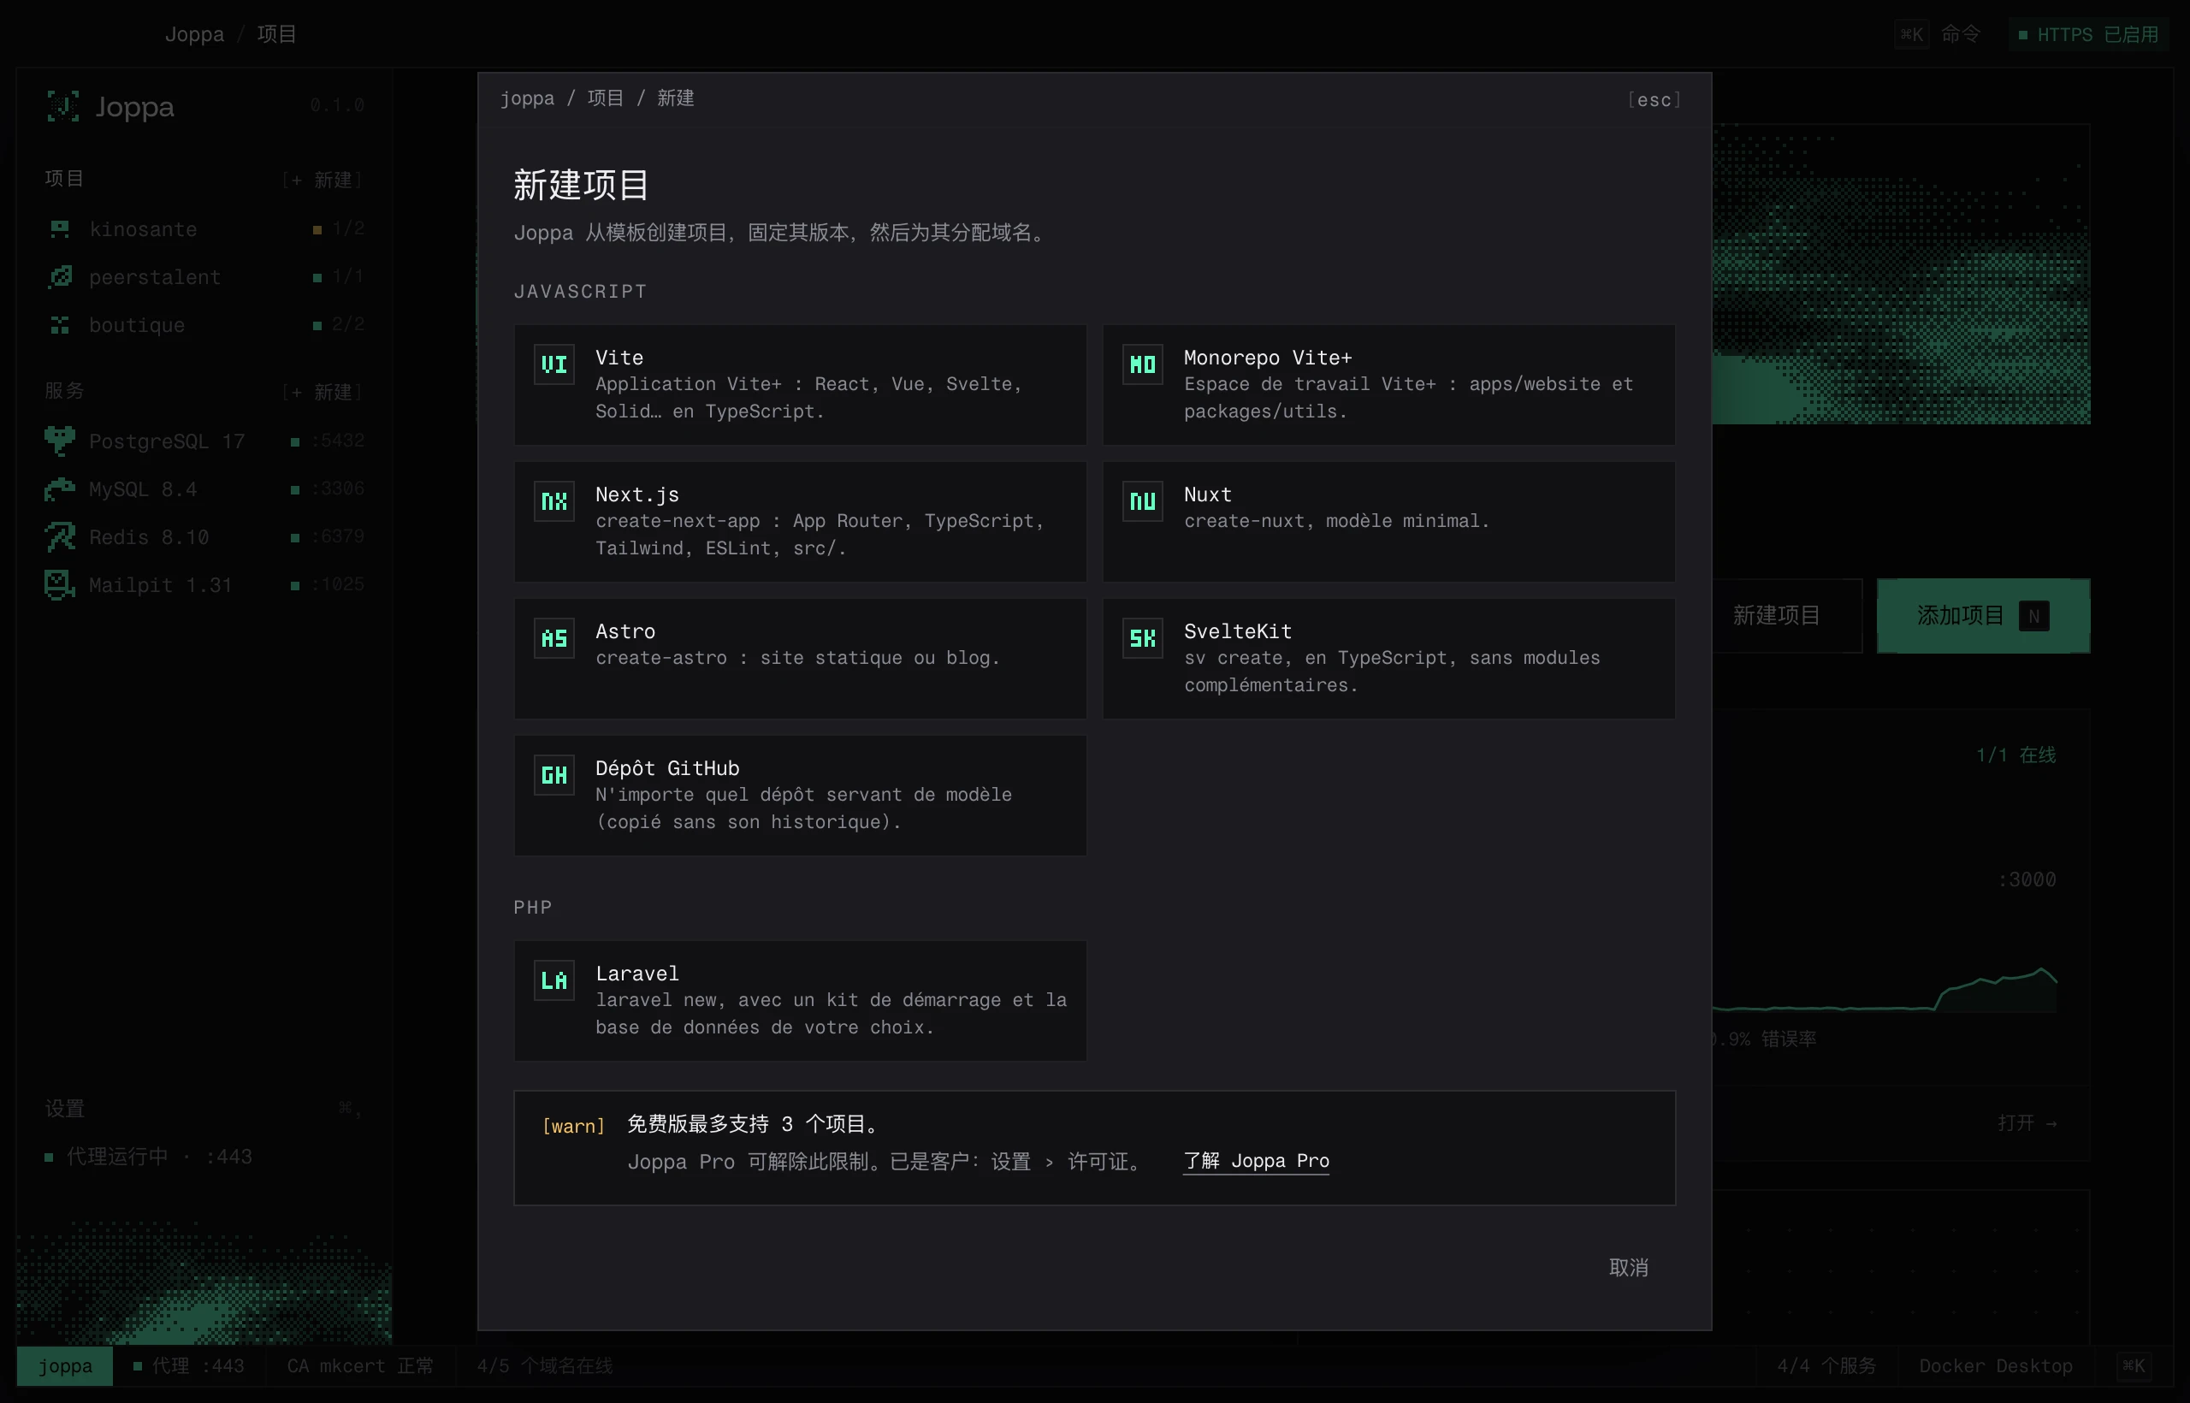Click the Astro AS template icon
This screenshot has height=1403, width=2190.
[553, 637]
